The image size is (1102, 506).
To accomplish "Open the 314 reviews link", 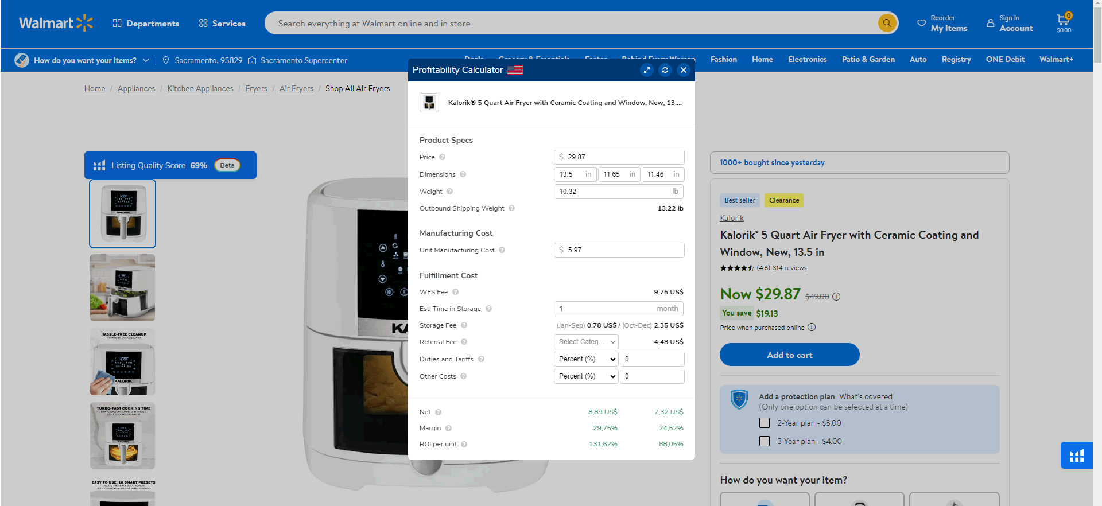I will [789, 268].
